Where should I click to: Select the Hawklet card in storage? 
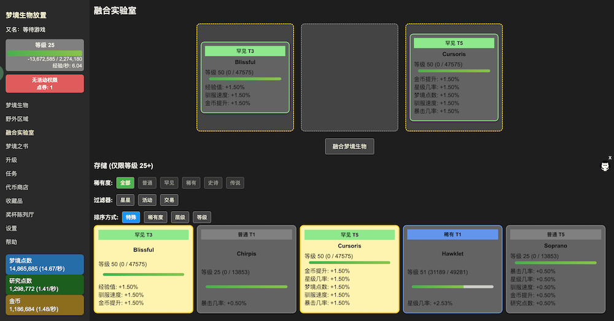[452, 269]
